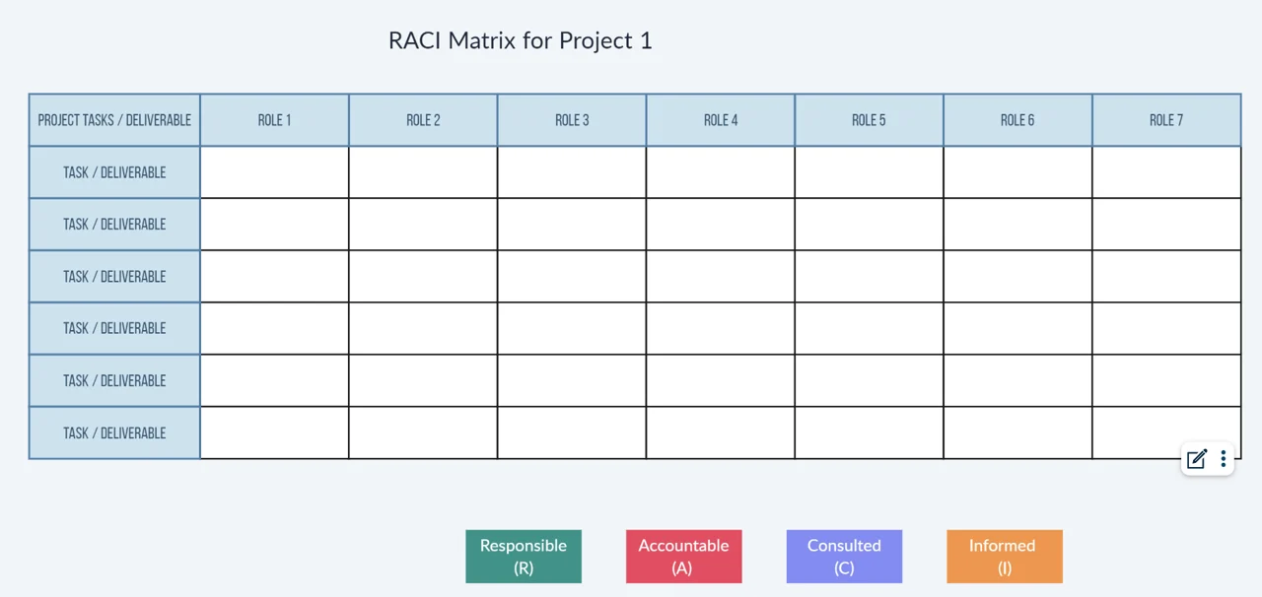Image resolution: width=1262 pixels, height=597 pixels.
Task: Click the empty cell under ROLE 4 third row
Action: point(721,276)
